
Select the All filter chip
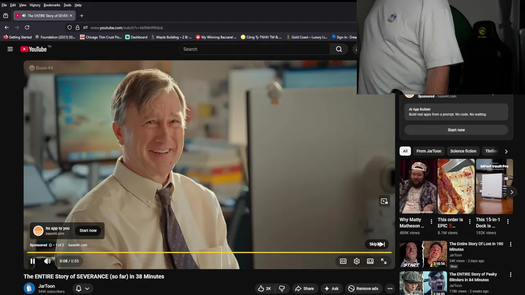coord(405,151)
